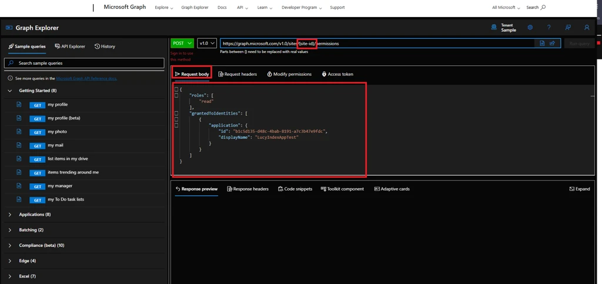Toggle the fold marker beside "roles" line
Viewport: 602px width, 284px height.
(176, 95)
